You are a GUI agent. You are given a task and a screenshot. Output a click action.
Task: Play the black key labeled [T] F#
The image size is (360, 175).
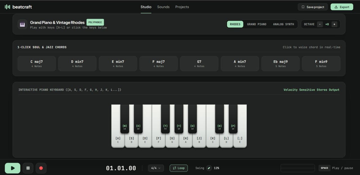165,119
